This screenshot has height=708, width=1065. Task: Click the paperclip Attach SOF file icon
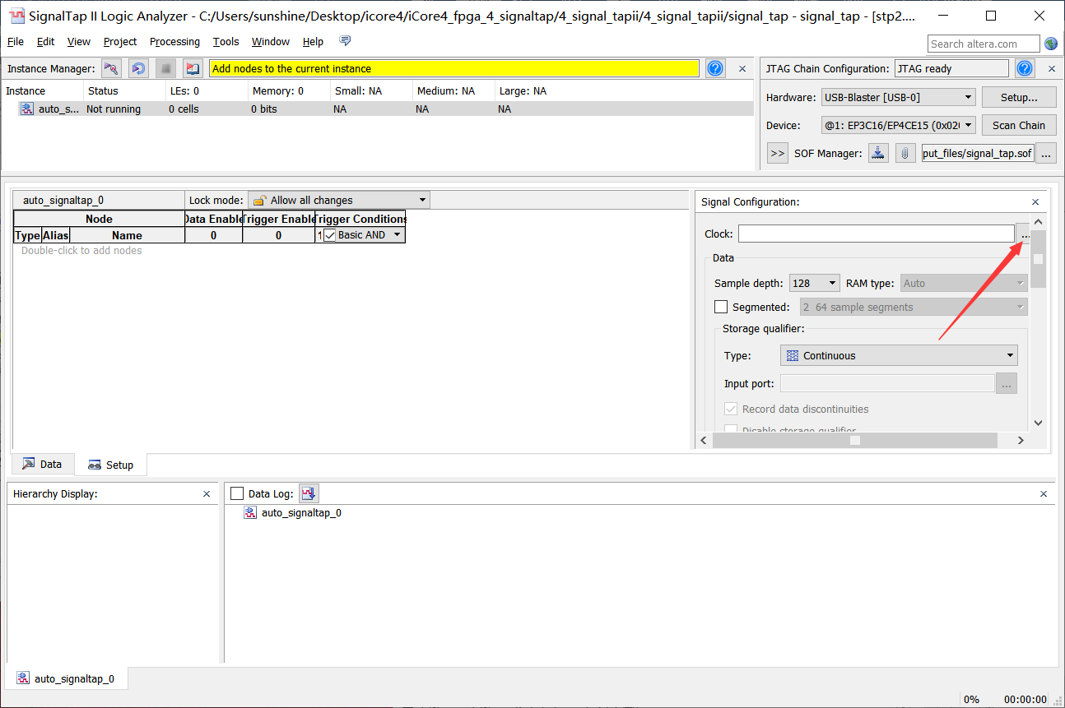(905, 153)
